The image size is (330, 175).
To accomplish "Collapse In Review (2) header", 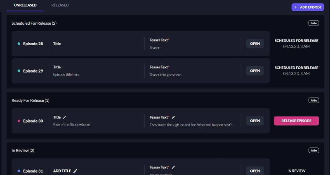I will 23,150.
